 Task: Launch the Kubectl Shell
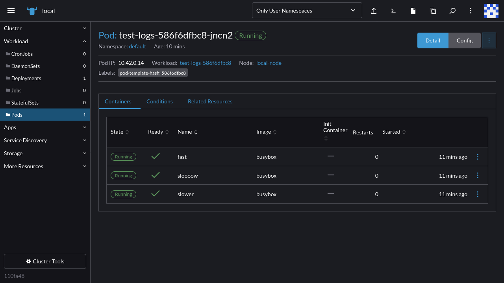click(x=393, y=11)
